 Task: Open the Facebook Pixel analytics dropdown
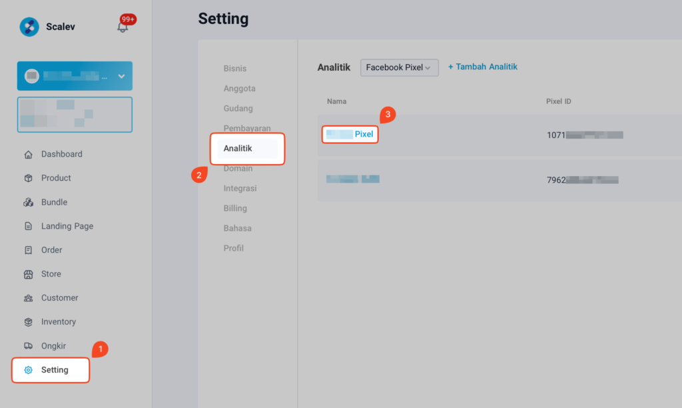point(400,67)
